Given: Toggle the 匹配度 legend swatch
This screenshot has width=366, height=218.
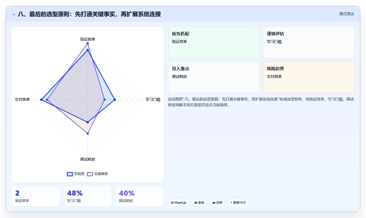Looking at the screenshot, I should [x=70, y=174].
